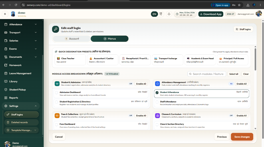This screenshot has height=147, width=264.
Task: Click the Search modules / feature field
Action: pyautogui.click(x=207, y=74)
